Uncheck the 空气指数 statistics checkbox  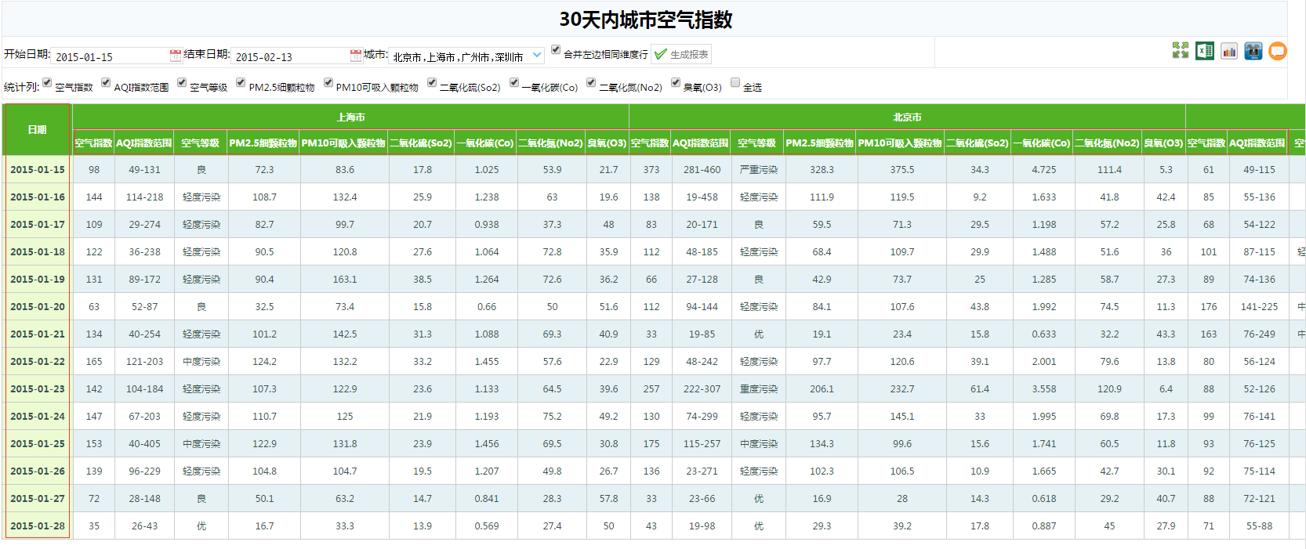point(47,82)
